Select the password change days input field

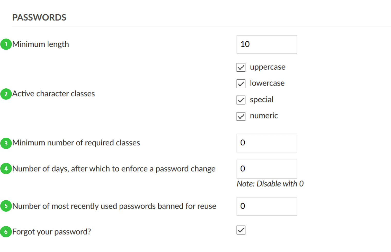tap(266, 169)
